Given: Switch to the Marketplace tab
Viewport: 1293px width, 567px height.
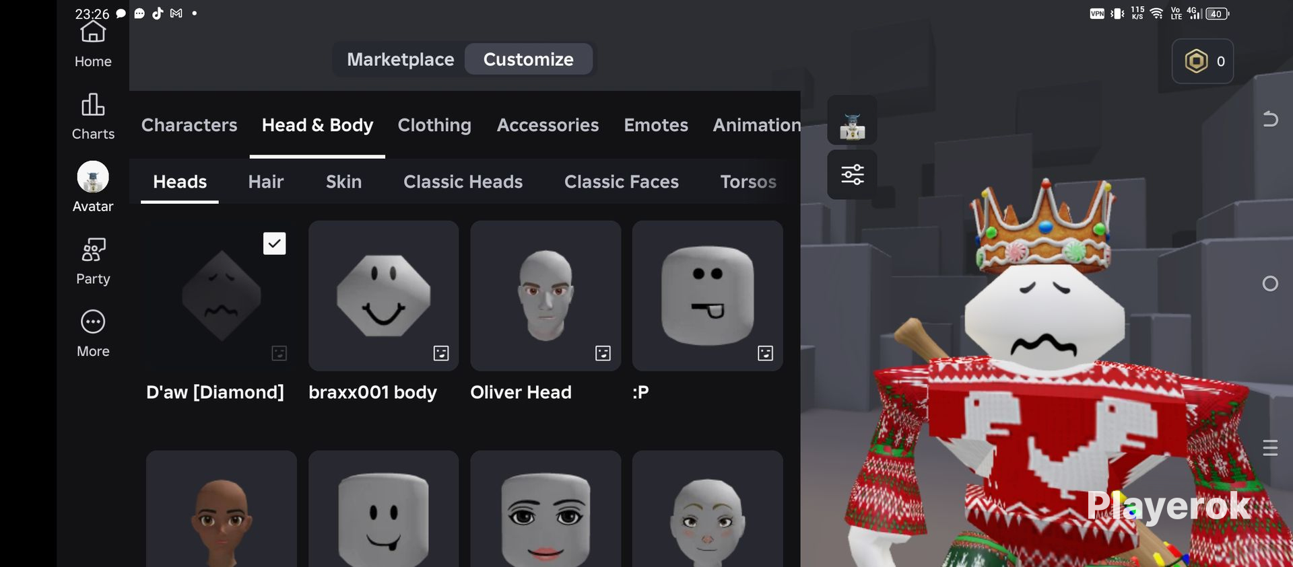Looking at the screenshot, I should click(401, 59).
